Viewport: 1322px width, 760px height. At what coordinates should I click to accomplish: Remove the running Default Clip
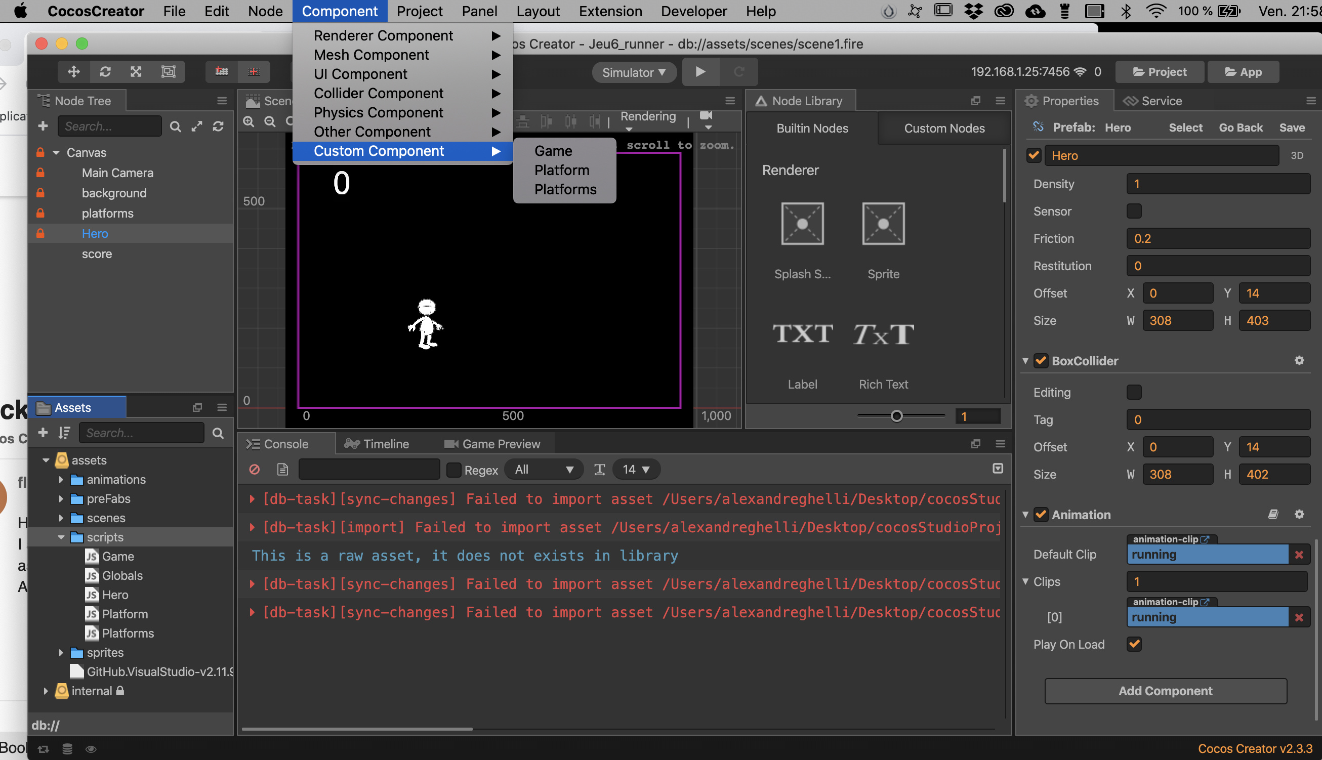(1299, 555)
